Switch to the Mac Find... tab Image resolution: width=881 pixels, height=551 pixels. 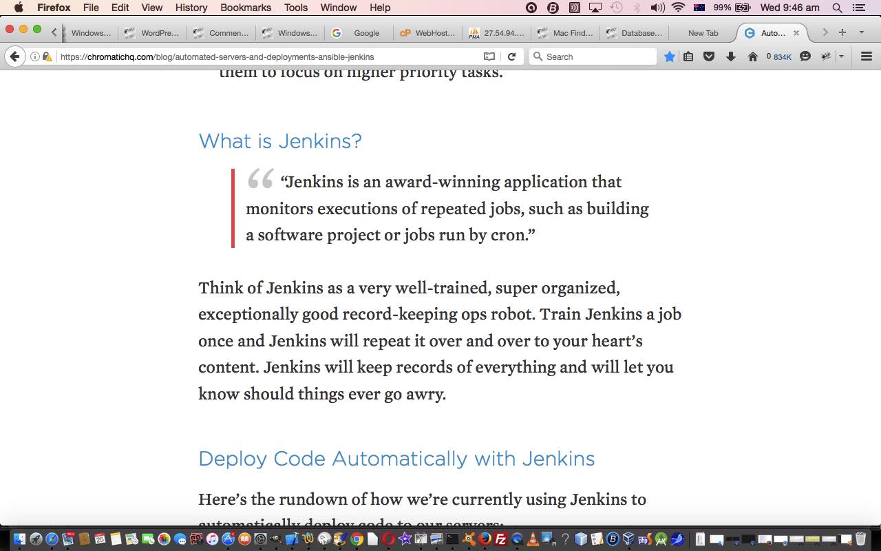565,32
